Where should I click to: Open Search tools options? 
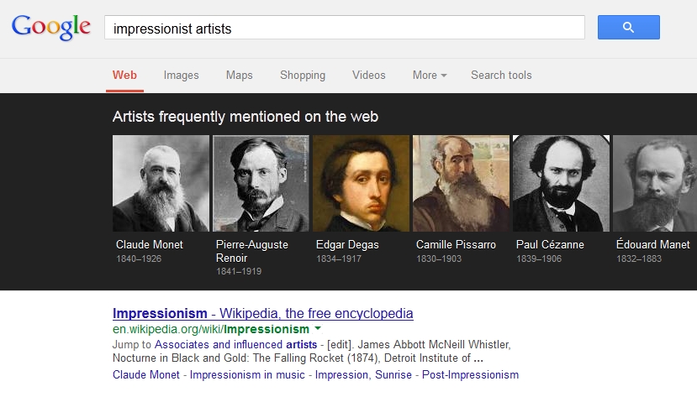(501, 76)
